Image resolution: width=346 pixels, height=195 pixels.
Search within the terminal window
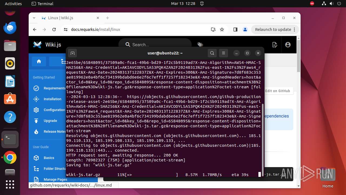point(212,53)
